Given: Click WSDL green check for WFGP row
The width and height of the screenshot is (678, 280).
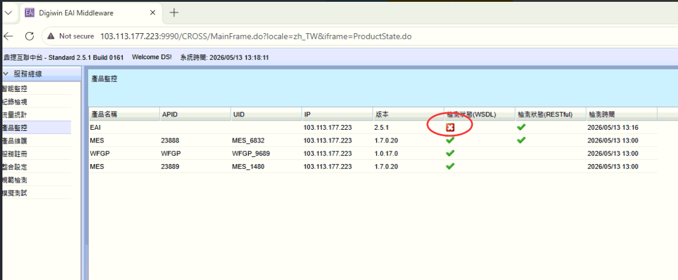Looking at the screenshot, I should [x=450, y=153].
